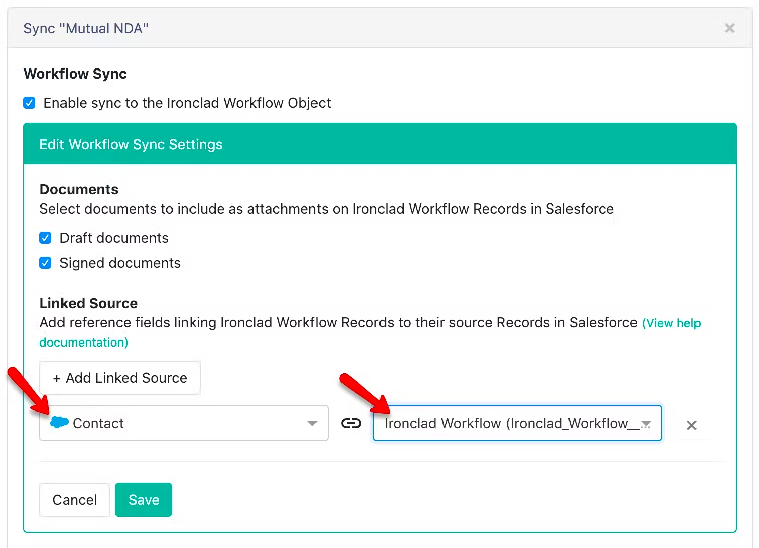Open the Ironclad Workflow field dropdown
Viewport: 759px width, 548px height.
(517, 423)
